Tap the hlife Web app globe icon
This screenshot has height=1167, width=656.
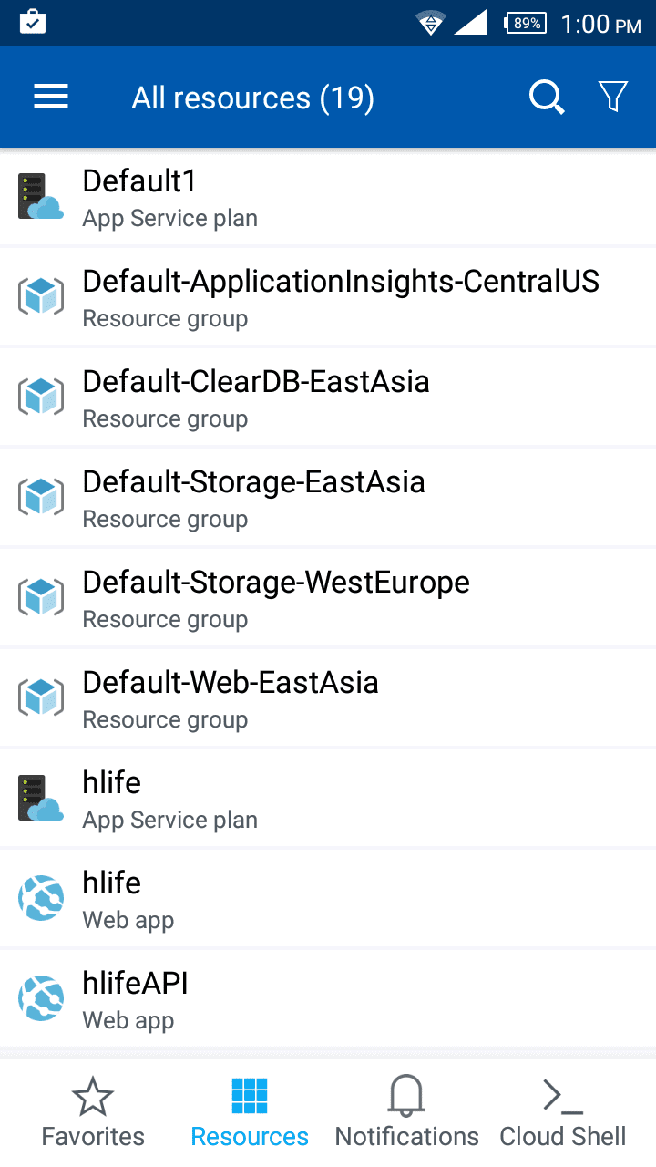pyautogui.click(x=41, y=899)
